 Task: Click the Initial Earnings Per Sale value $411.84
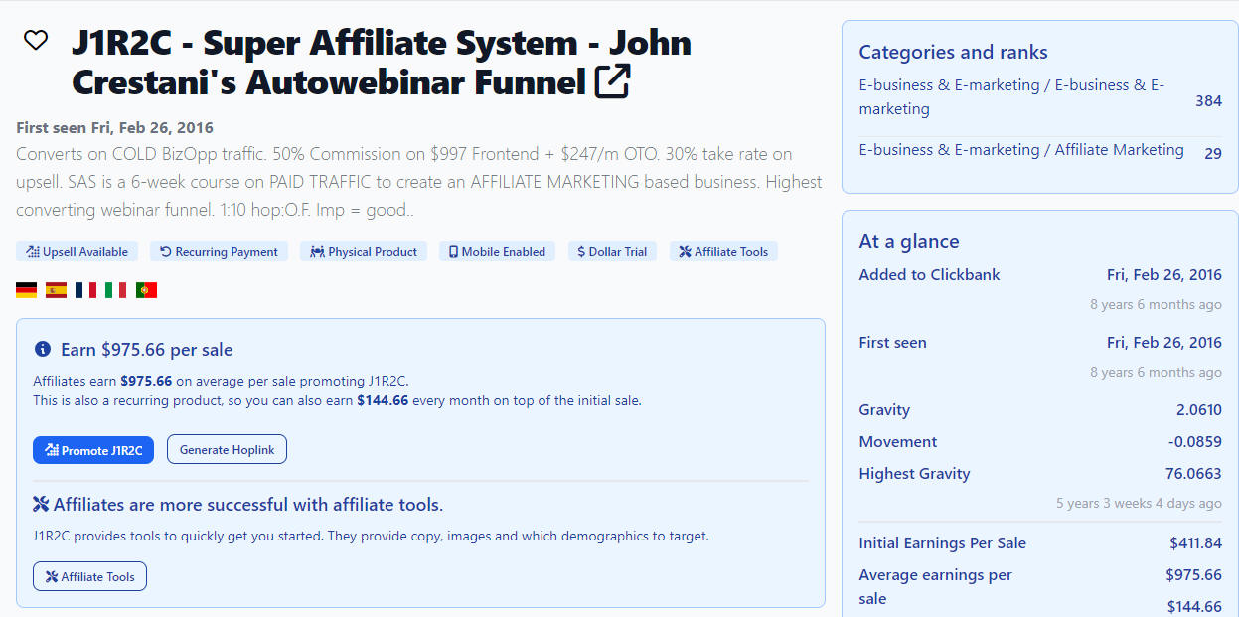[x=1195, y=543]
